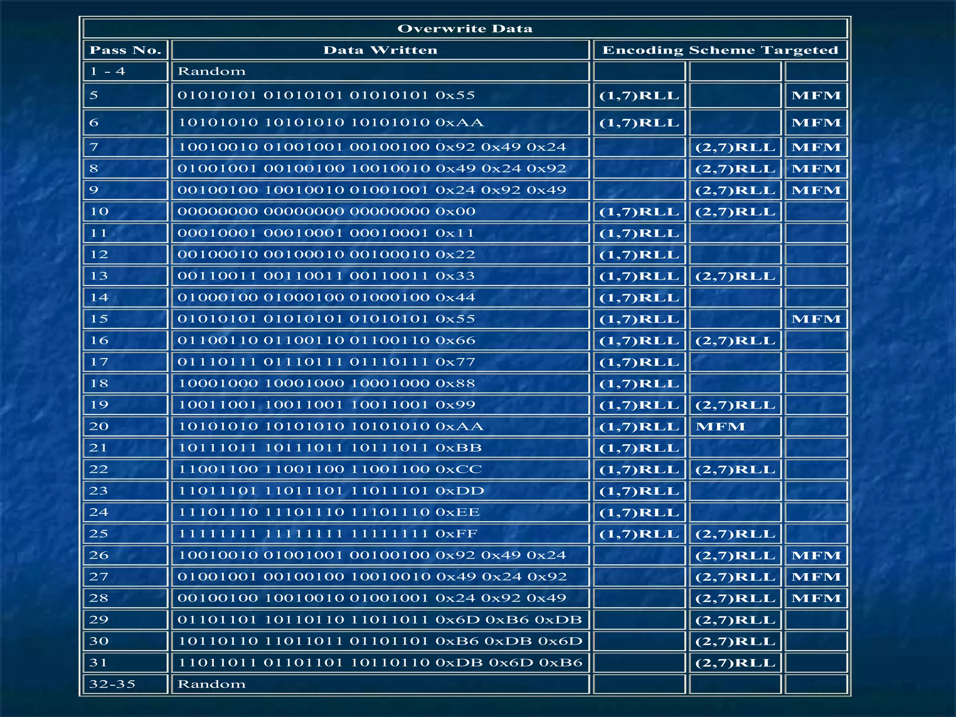Screen dimensions: 956x717
Task: Click data '0x92 0x49 0x24' in pass 26 row
Action: tap(500, 555)
